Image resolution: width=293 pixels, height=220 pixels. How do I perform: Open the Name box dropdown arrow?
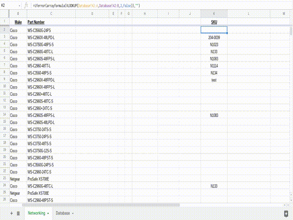point(19,6)
